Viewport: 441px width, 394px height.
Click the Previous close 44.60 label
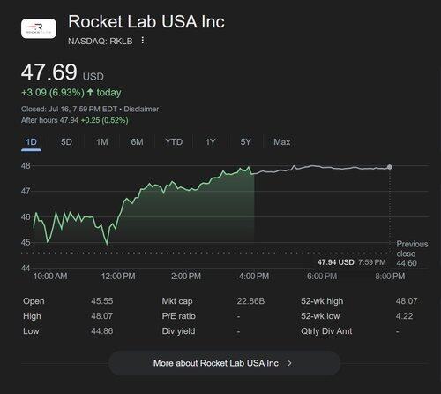point(412,254)
